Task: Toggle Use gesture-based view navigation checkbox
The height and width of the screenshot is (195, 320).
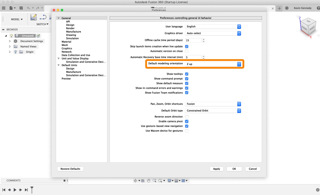Action: pyautogui.click(x=186, y=126)
